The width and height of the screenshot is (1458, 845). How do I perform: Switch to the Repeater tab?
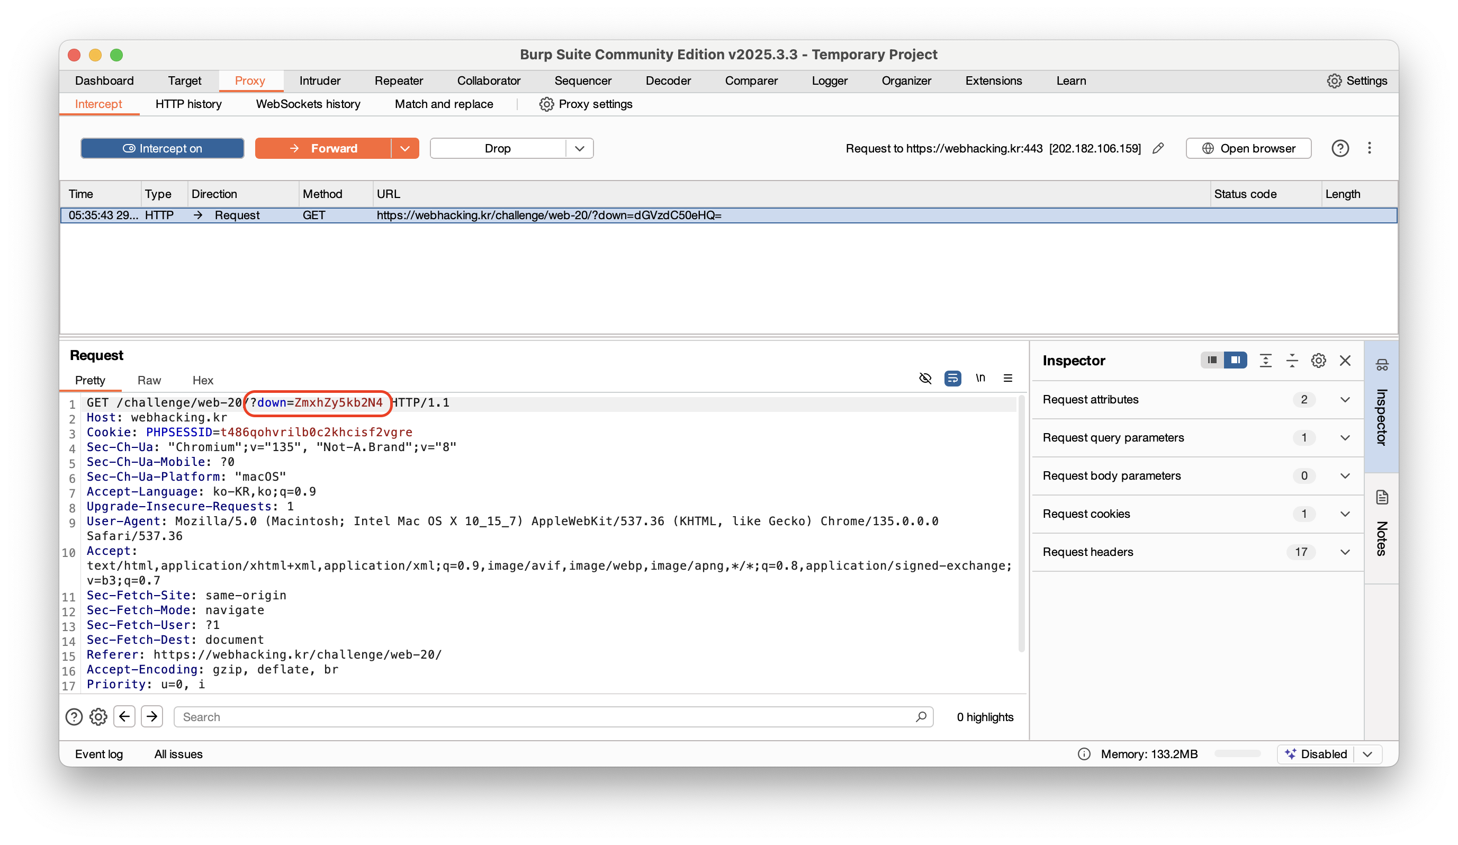pos(399,81)
